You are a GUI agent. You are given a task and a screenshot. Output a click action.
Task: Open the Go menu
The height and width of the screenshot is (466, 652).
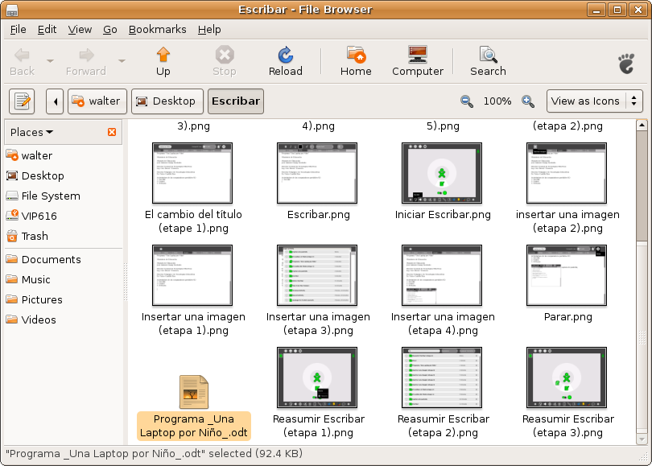(110, 29)
